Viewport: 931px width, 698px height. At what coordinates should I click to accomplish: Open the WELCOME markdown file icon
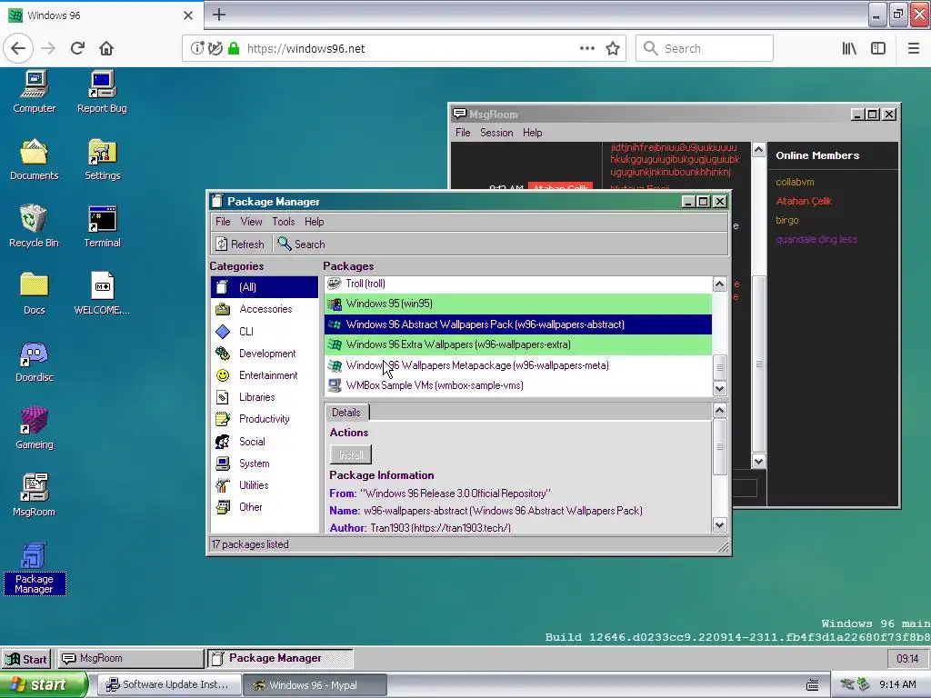click(x=102, y=294)
